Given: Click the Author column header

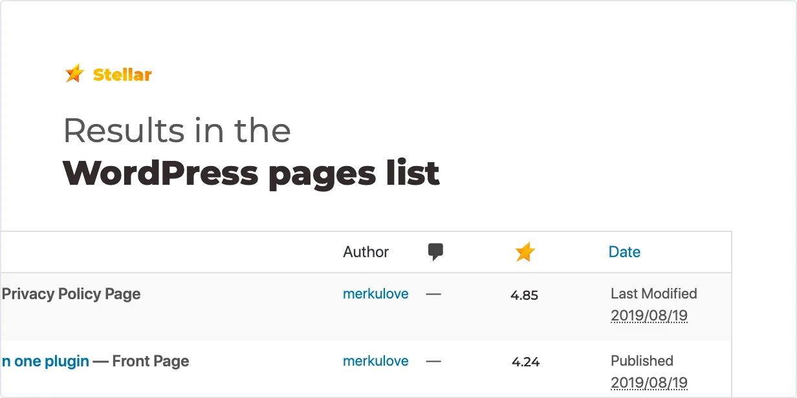Looking at the screenshot, I should [x=366, y=252].
